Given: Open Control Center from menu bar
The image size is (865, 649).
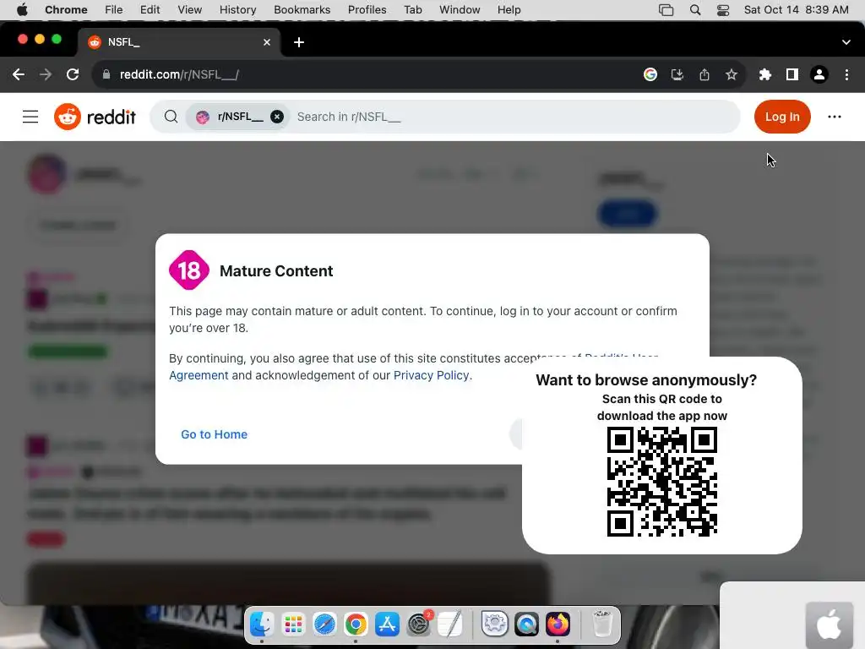Looking at the screenshot, I should [x=723, y=10].
